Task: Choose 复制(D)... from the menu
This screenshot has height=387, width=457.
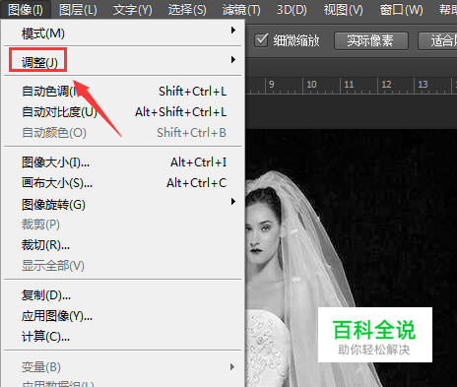Action: click(x=123, y=295)
